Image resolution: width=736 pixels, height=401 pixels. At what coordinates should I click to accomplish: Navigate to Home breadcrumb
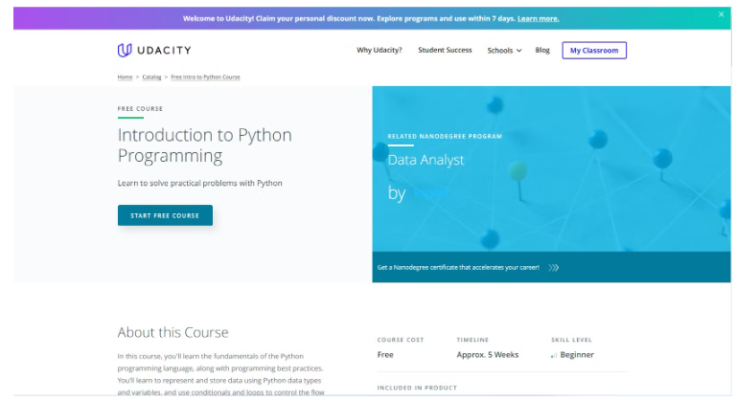pyautogui.click(x=125, y=77)
